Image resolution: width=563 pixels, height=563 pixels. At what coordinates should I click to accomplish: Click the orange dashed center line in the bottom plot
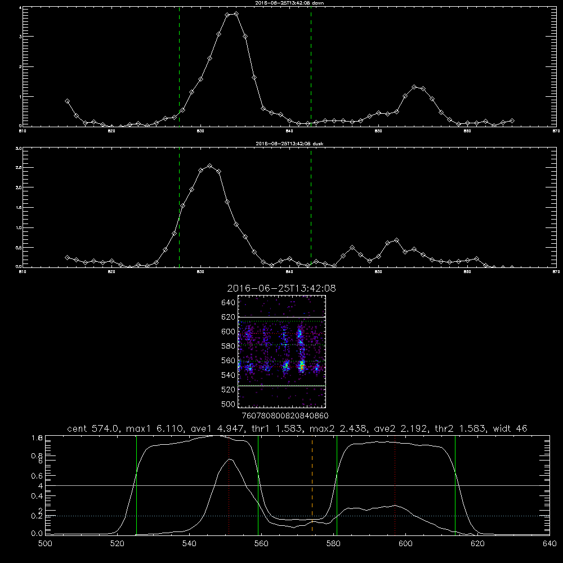312,485
